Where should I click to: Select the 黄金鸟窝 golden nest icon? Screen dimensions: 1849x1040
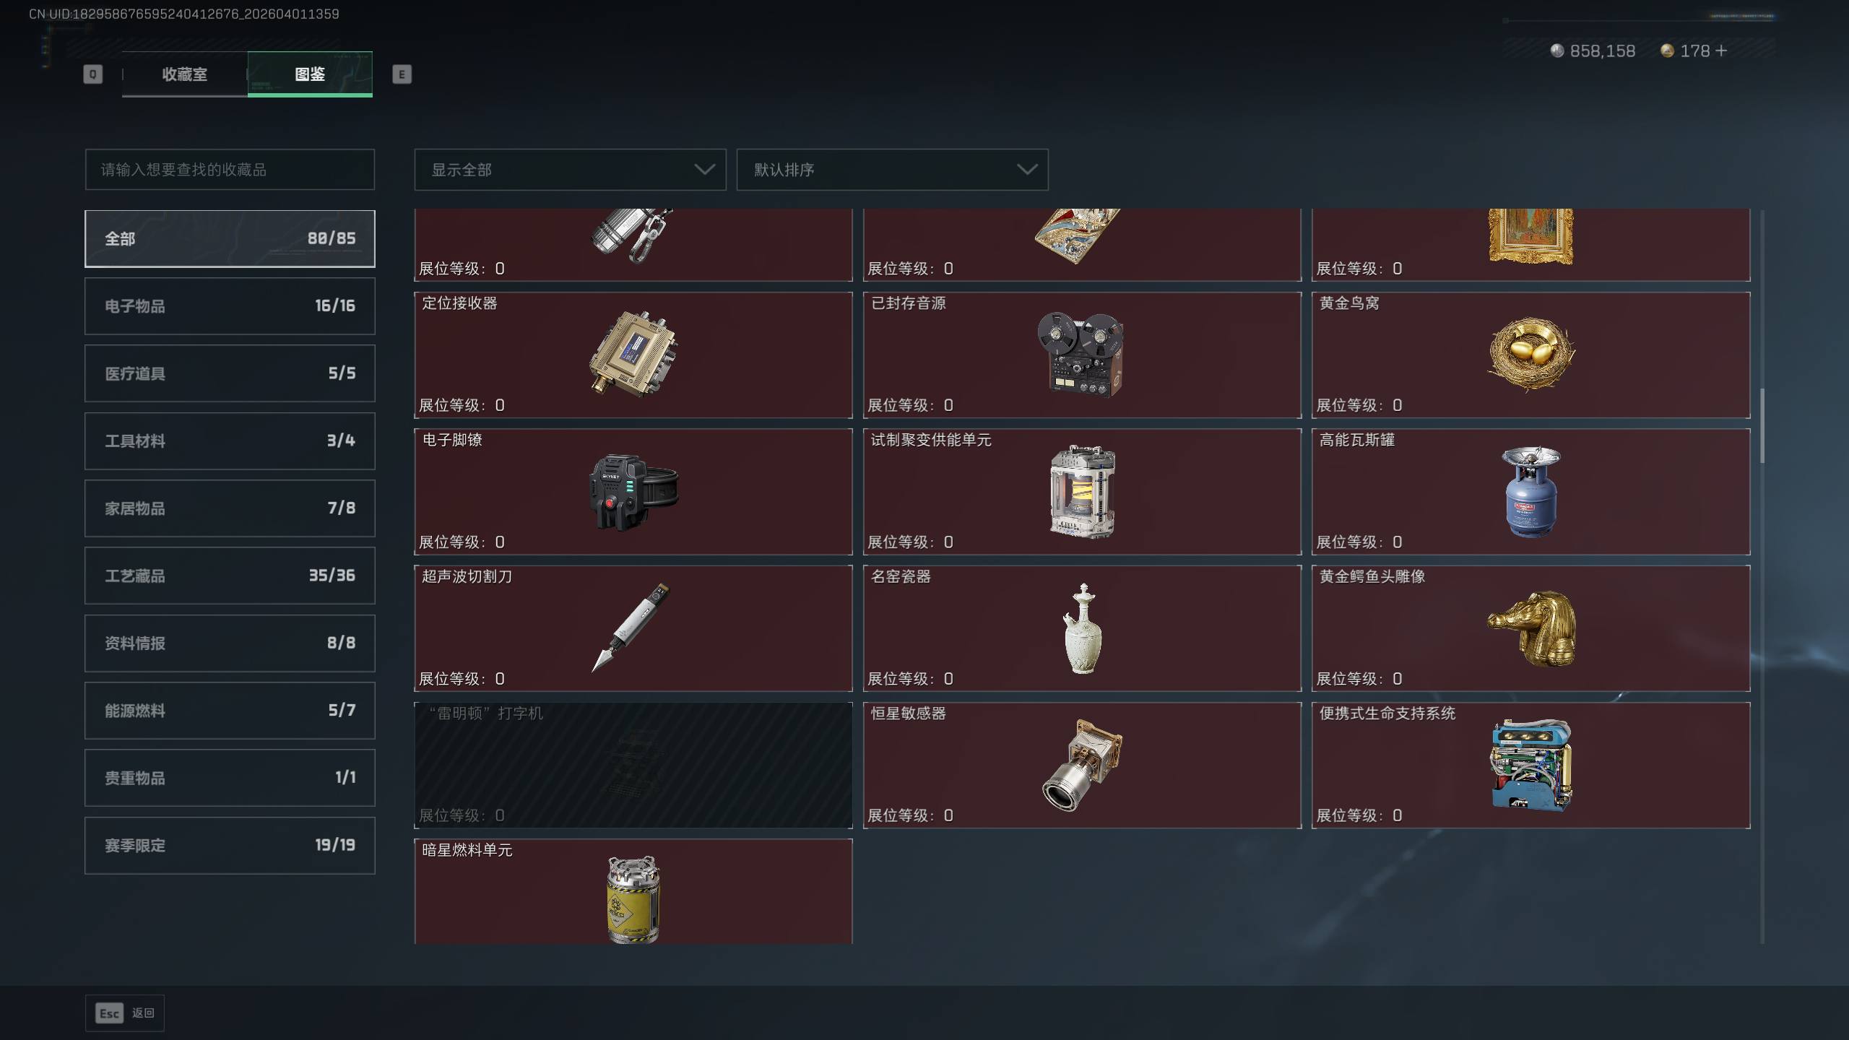1530,354
